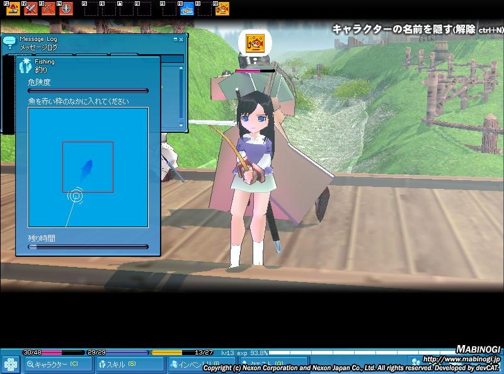This screenshot has height=374, width=504.
Task: Close the Message Log window
Action: click(181, 39)
